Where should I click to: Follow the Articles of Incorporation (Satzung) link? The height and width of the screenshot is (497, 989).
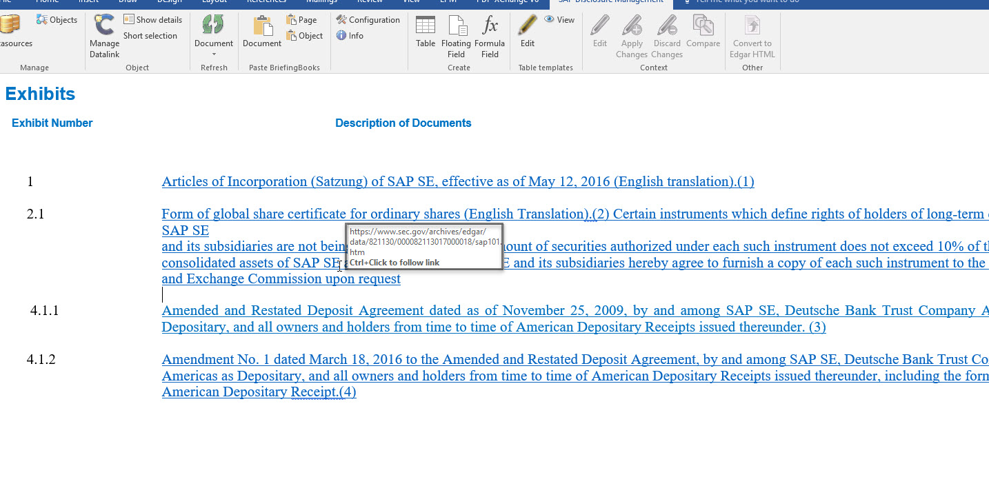pos(458,182)
